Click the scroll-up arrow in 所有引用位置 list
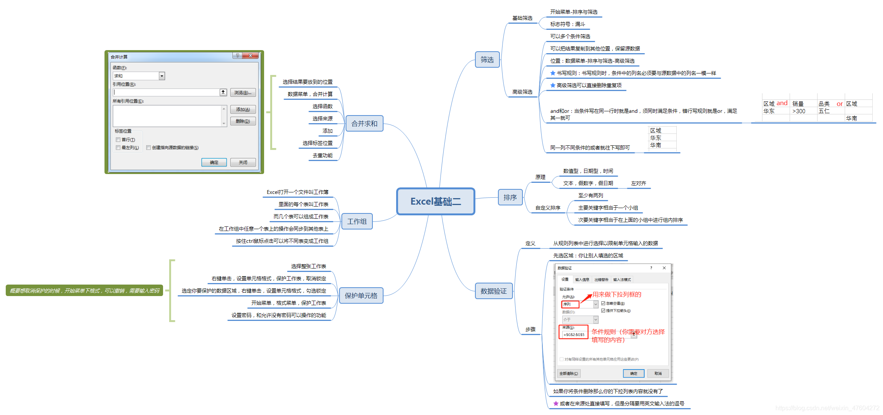Image resolution: width=883 pixels, height=415 pixels. point(224,109)
